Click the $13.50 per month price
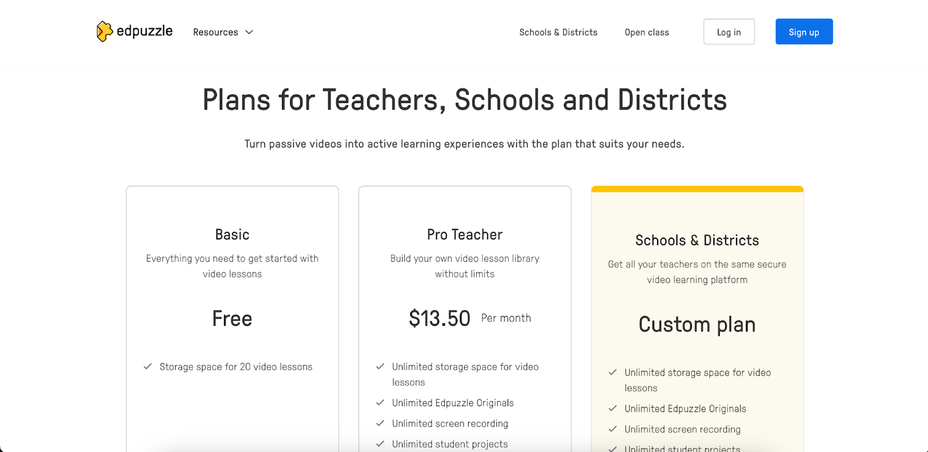 tap(470, 318)
